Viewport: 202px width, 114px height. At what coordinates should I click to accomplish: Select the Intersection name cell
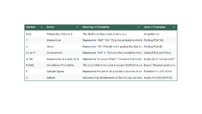click(54, 40)
